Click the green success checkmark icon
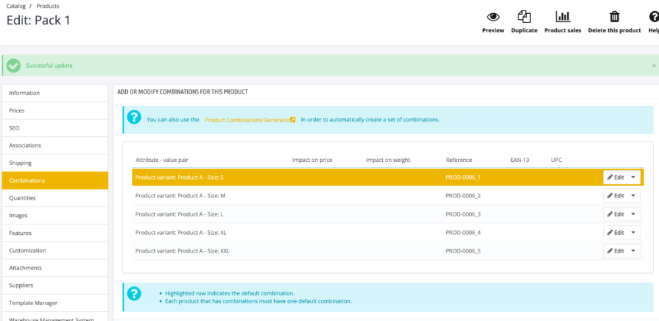Image resolution: width=659 pixels, height=321 pixels. [13, 66]
